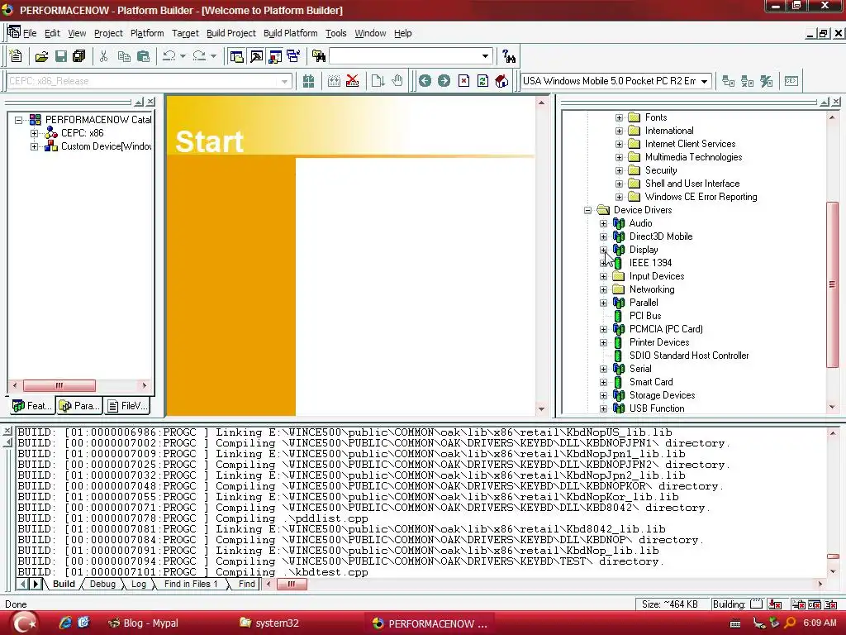Close the catalog pane with its X
This screenshot has width=846, height=635.
point(836,102)
